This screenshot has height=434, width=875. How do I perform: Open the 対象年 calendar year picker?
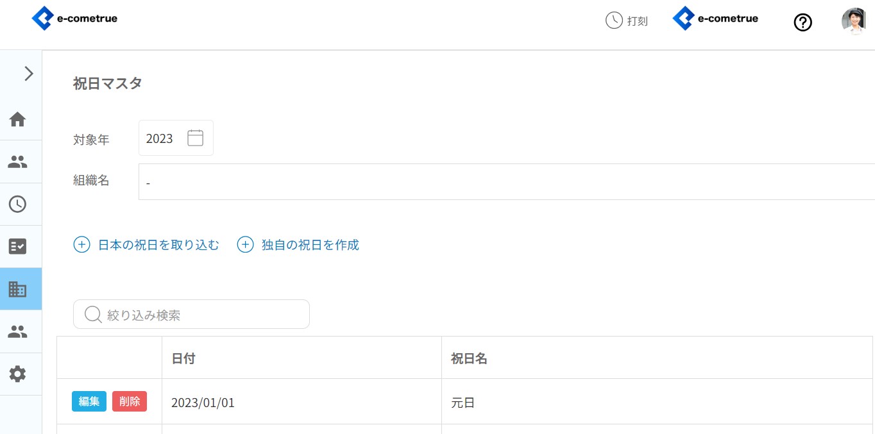(x=195, y=138)
